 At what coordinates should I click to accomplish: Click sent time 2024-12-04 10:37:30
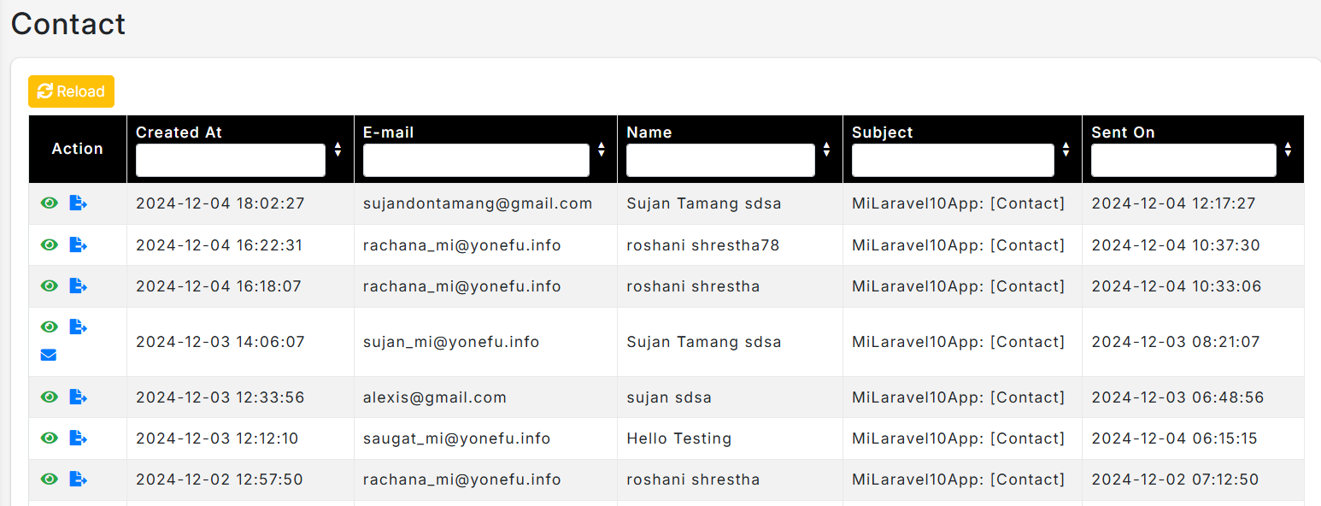tap(1176, 245)
